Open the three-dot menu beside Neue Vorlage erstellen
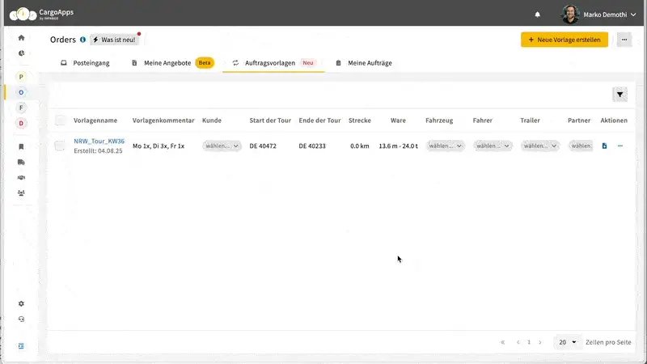This screenshot has width=647, height=364. (624, 40)
